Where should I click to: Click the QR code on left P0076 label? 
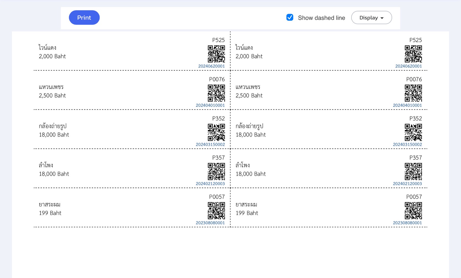[216, 93]
